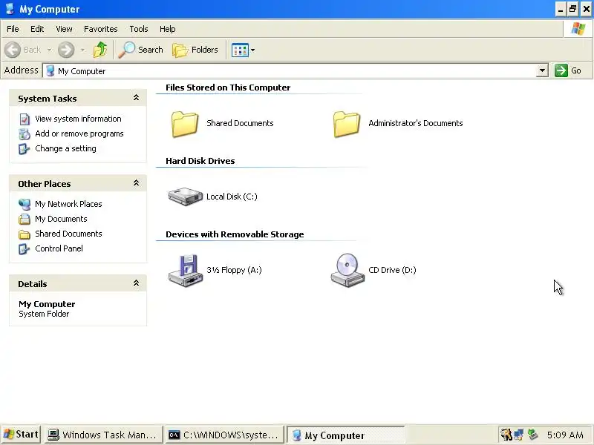Click the My Computer icon in Address bar
The image size is (594, 445).
pos(50,70)
